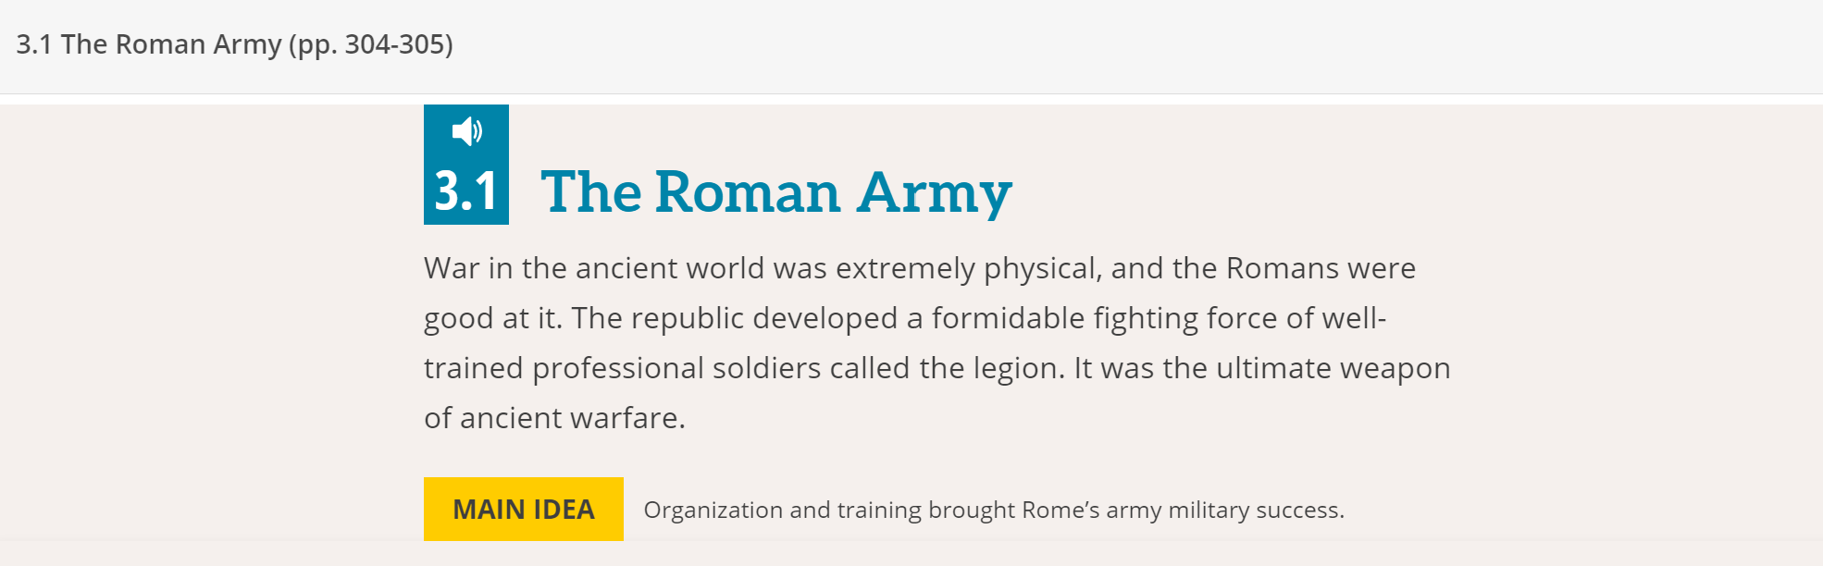The image size is (1823, 566).
Task: Click the word "legion" in the paragraph
Action: click(1016, 368)
